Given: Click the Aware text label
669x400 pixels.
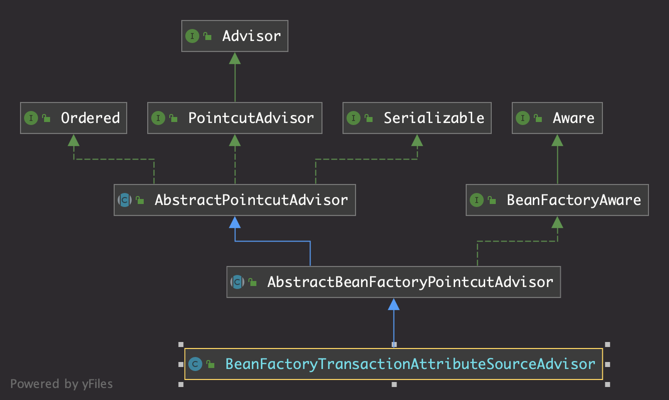Looking at the screenshot, I should click(x=573, y=118).
